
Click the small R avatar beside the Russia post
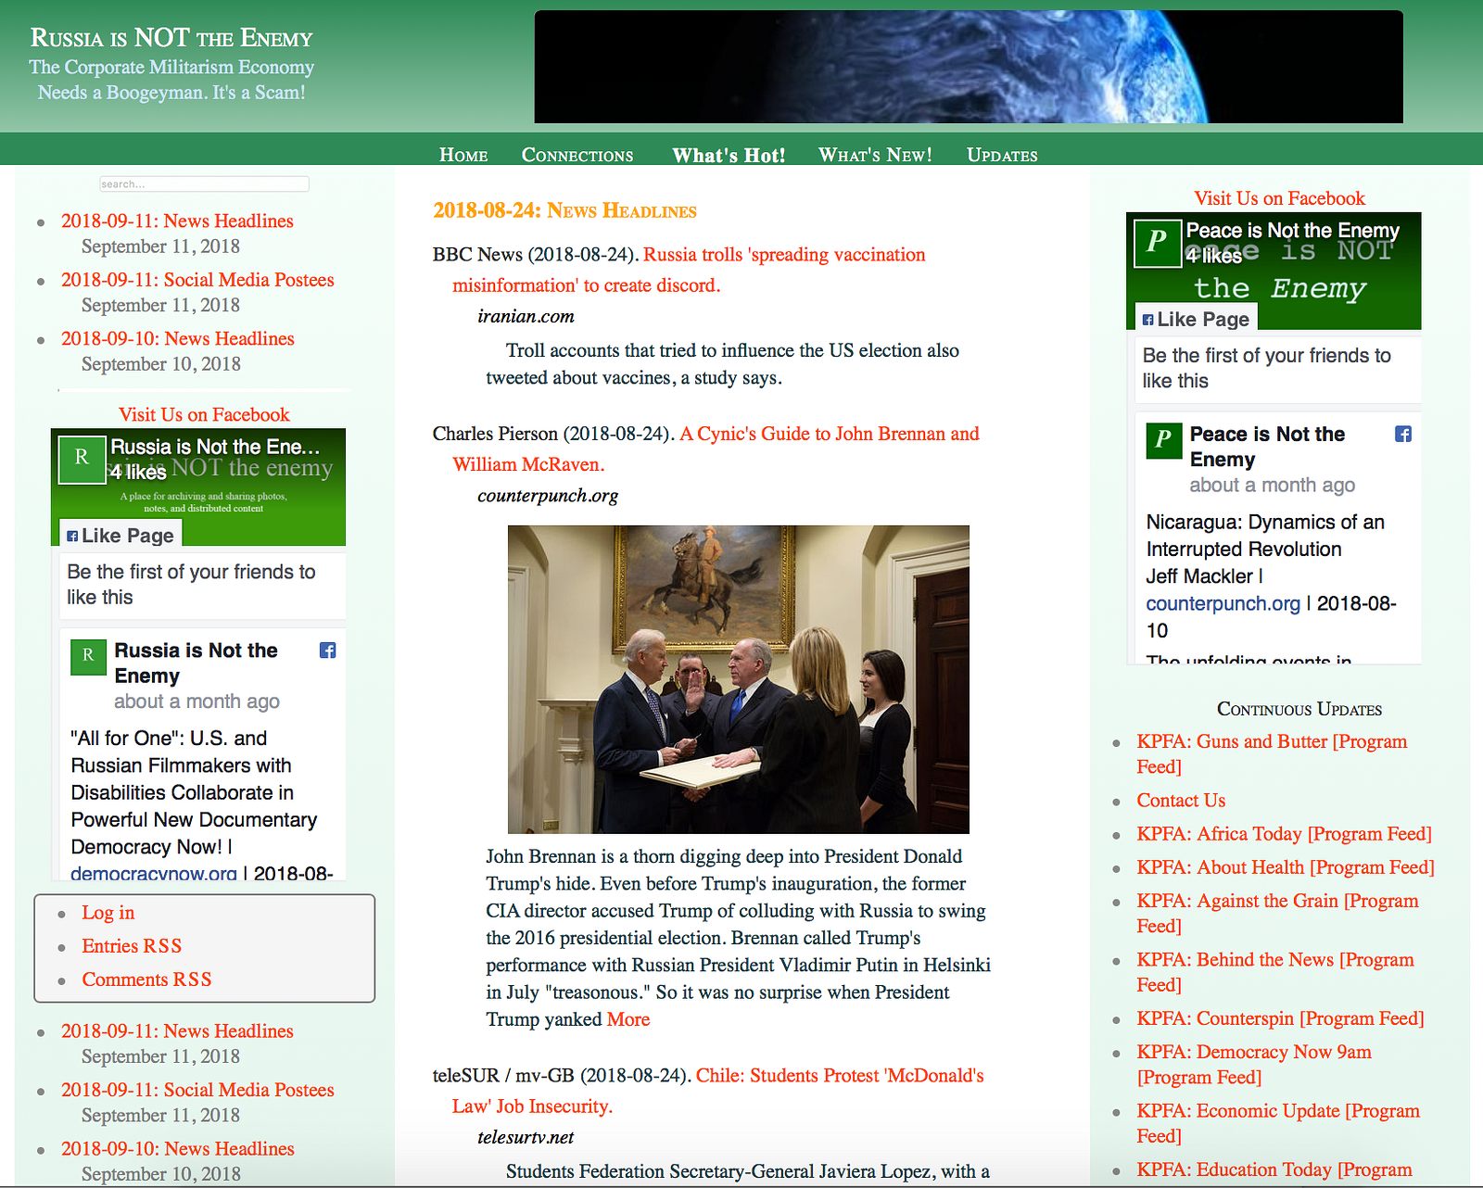[x=88, y=656]
